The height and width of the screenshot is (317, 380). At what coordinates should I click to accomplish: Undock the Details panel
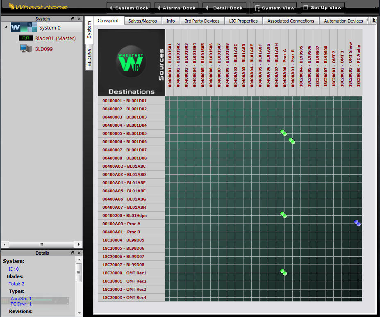73,253
